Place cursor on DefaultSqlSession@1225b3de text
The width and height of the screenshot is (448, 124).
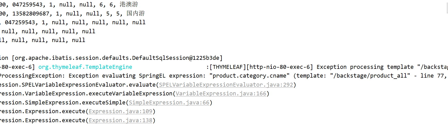click(x=176, y=58)
